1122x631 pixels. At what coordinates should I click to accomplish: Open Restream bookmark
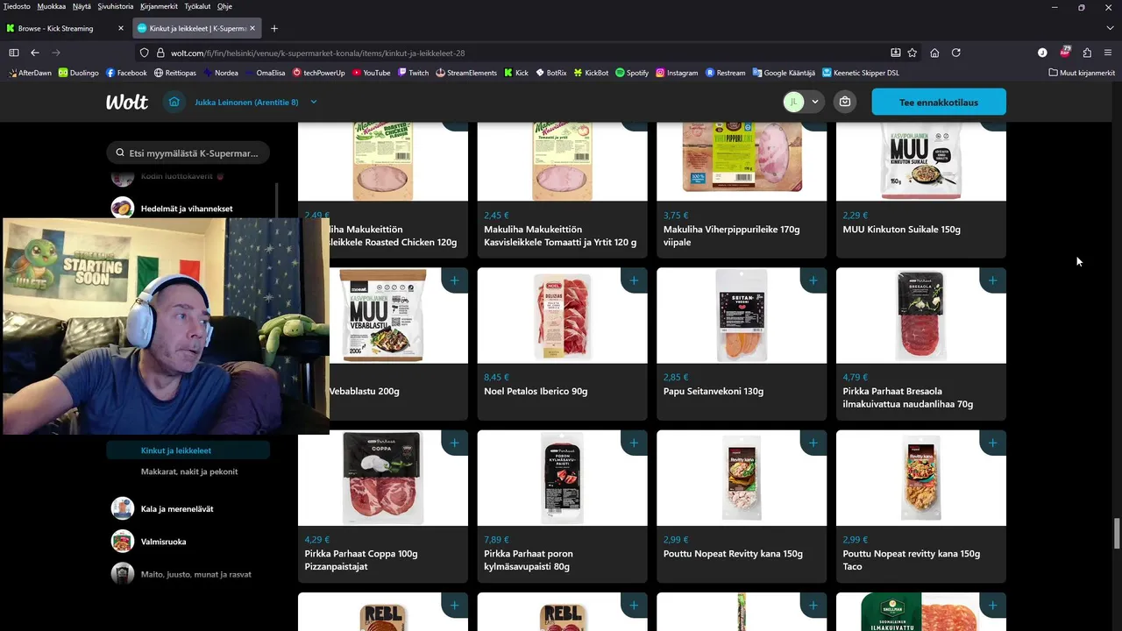725,73
